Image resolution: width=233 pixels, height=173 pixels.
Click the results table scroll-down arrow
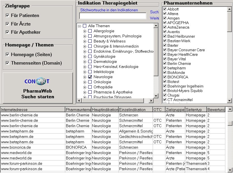(230, 170)
